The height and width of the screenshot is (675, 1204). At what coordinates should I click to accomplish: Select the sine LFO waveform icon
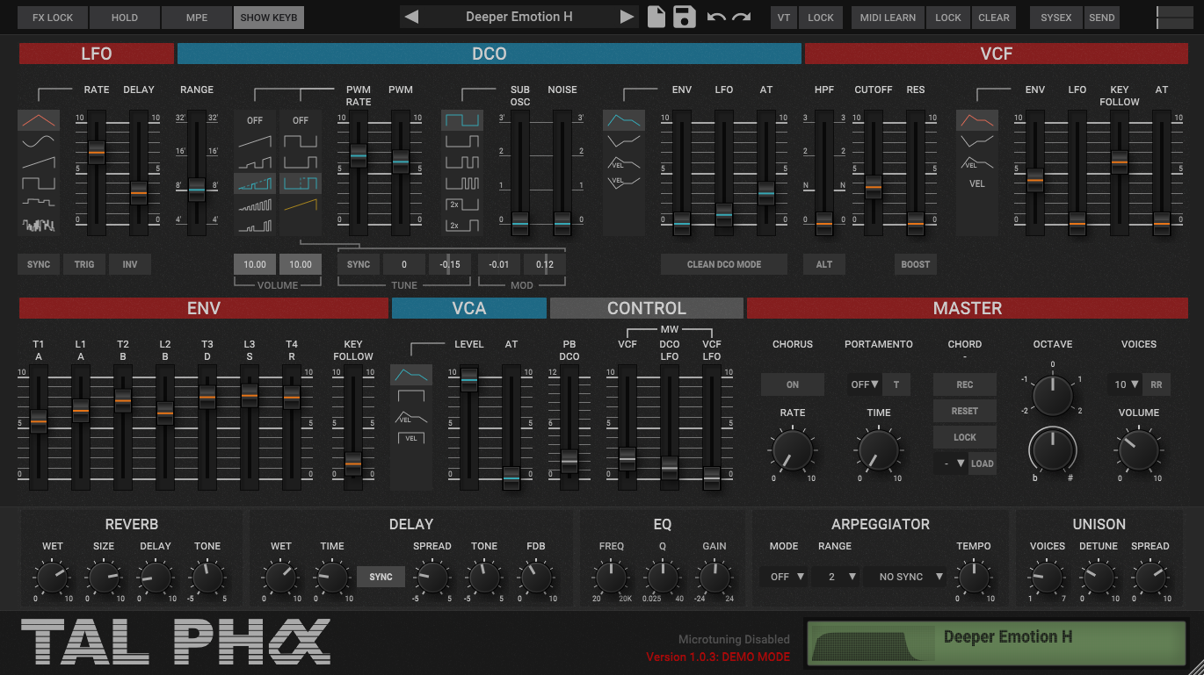click(39, 140)
